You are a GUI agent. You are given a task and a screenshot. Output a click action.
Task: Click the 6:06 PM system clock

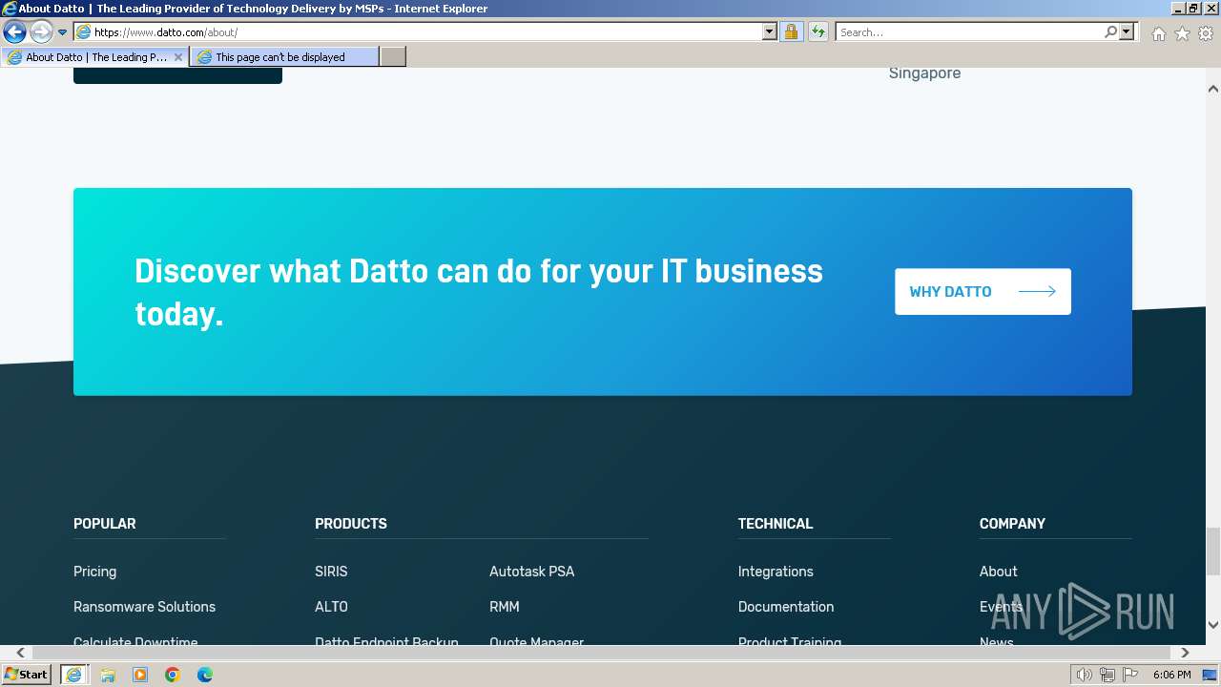coord(1171,675)
